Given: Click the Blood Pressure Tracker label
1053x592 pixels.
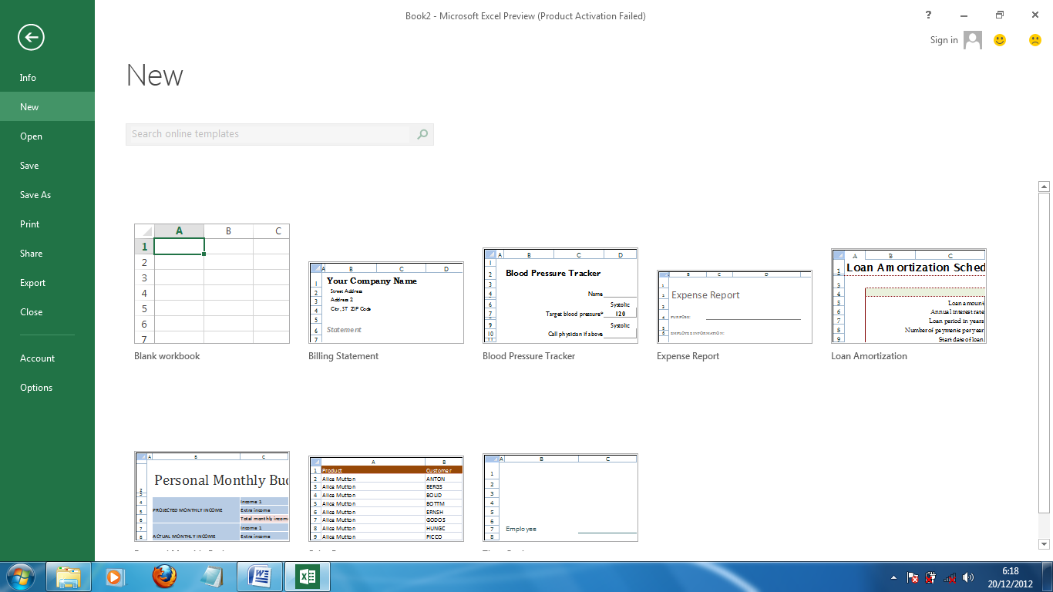Looking at the screenshot, I should pos(529,356).
